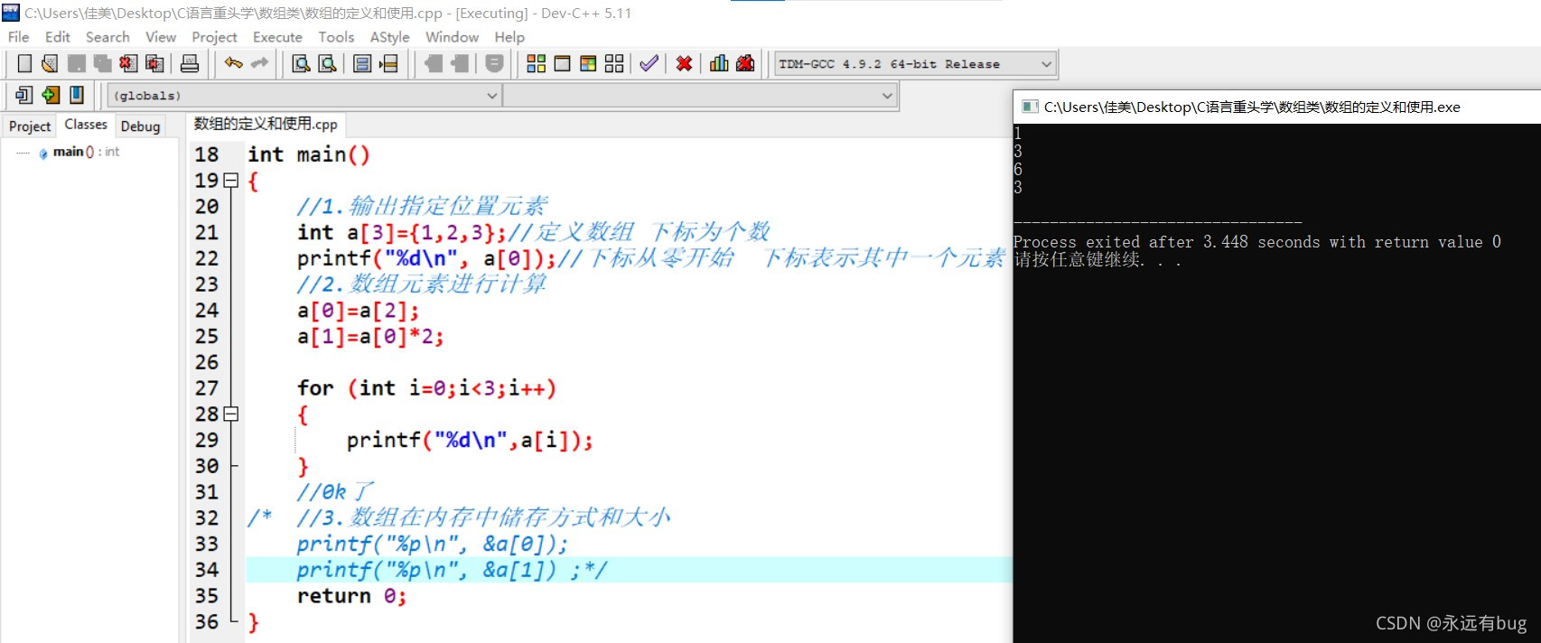Open the Search menu
This screenshot has height=643, width=1541.
pyautogui.click(x=107, y=37)
